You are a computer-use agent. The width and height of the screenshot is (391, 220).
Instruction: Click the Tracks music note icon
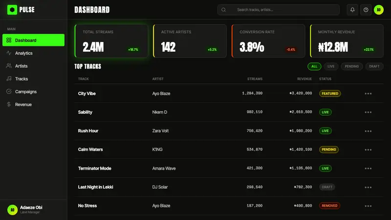[9, 79]
